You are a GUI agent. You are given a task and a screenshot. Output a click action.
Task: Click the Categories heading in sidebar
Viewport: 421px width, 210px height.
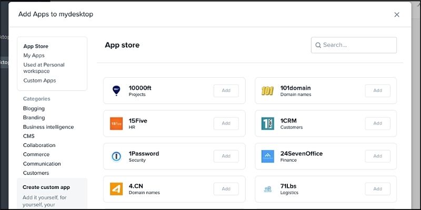(36, 99)
